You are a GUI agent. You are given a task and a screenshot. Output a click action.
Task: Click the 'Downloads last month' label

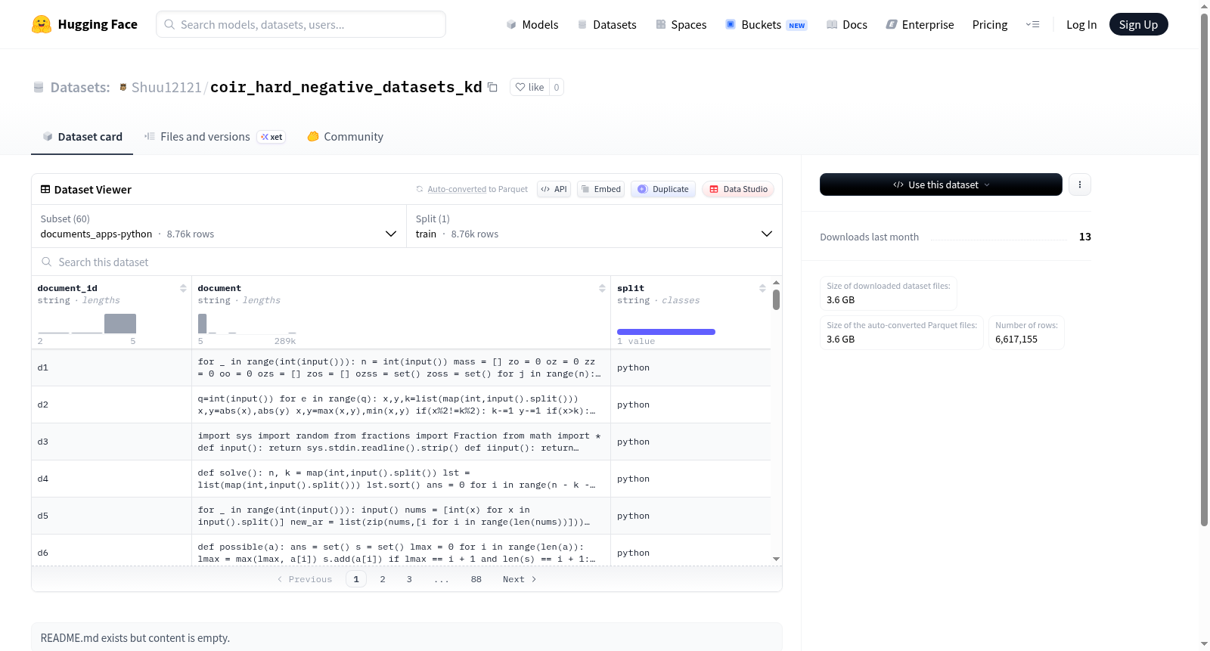pyautogui.click(x=870, y=237)
